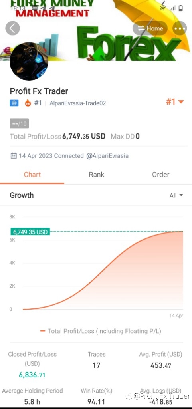Tap the calendar icon beside 14 Apr 2023
The height and width of the screenshot is (409, 192).
(x=14, y=156)
